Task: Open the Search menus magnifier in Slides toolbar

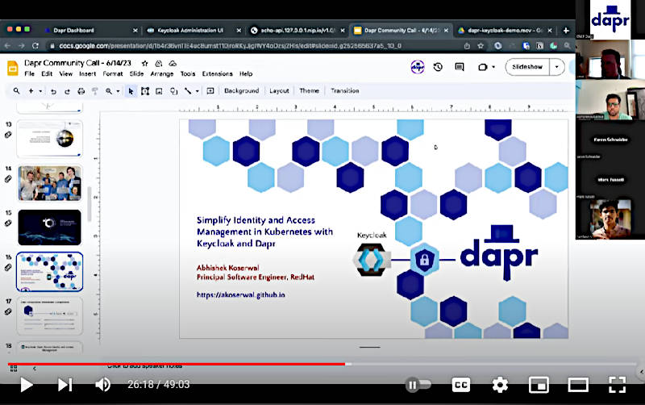Action: tap(16, 91)
